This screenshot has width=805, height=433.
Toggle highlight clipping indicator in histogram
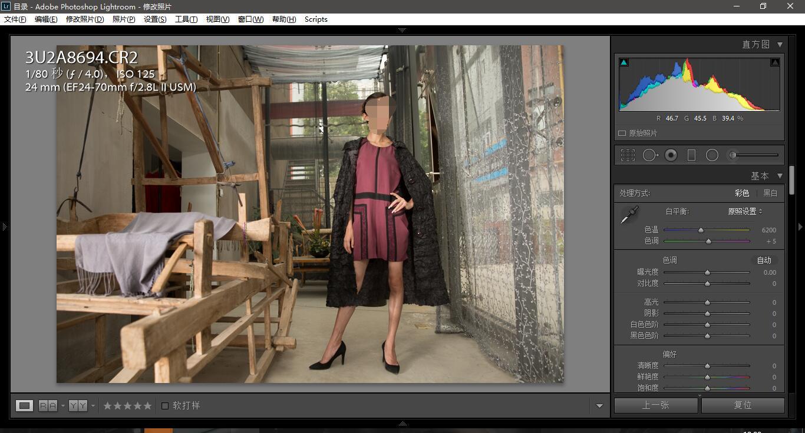pos(775,62)
